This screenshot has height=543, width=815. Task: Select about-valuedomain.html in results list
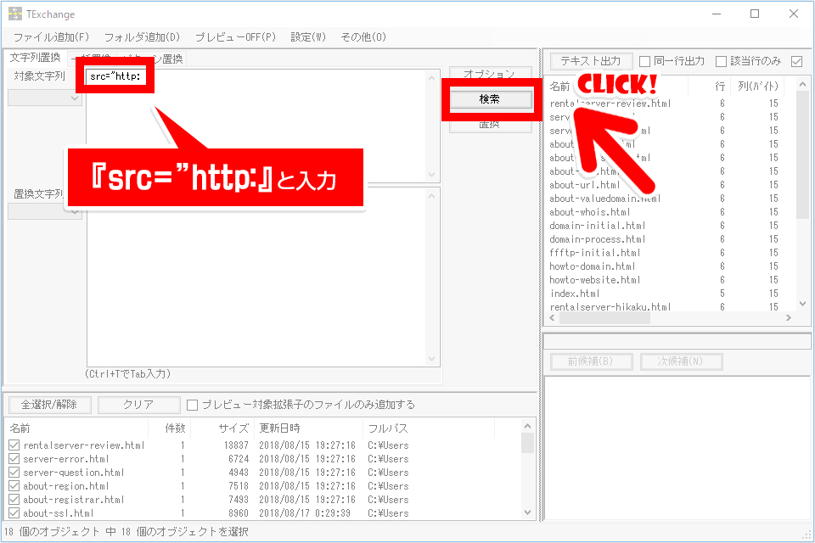click(605, 199)
